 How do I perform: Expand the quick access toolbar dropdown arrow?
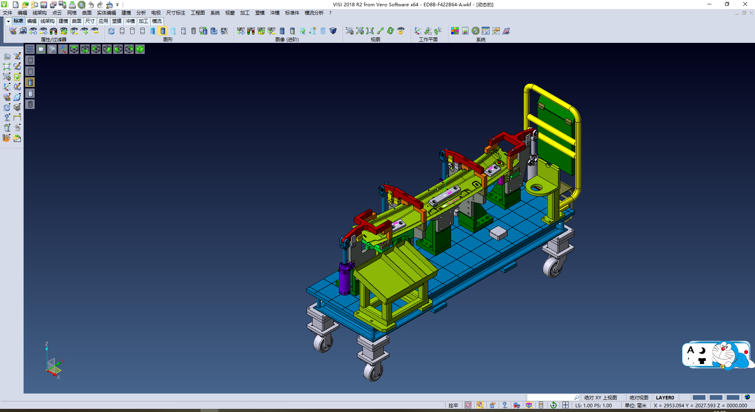tap(118, 5)
